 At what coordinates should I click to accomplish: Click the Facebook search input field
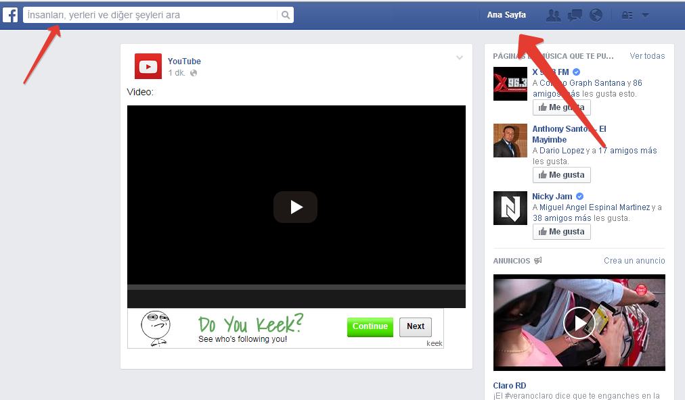point(150,15)
